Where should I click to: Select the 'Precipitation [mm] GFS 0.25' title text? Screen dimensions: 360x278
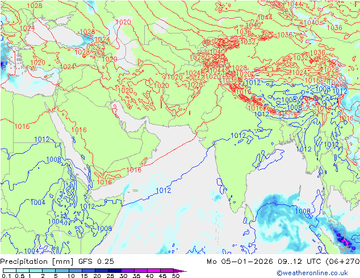point(57,262)
